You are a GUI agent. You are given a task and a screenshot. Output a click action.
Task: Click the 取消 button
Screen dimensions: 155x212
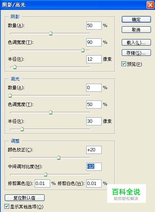tap(136, 30)
